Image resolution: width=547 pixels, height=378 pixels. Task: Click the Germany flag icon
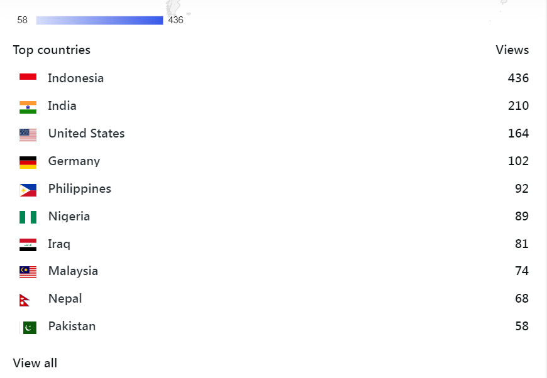click(x=28, y=161)
